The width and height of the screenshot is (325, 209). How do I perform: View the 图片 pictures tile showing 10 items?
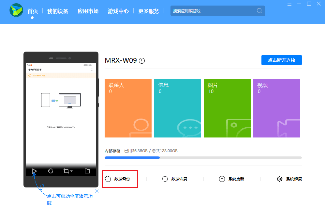pyautogui.click(x=227, y=108)
